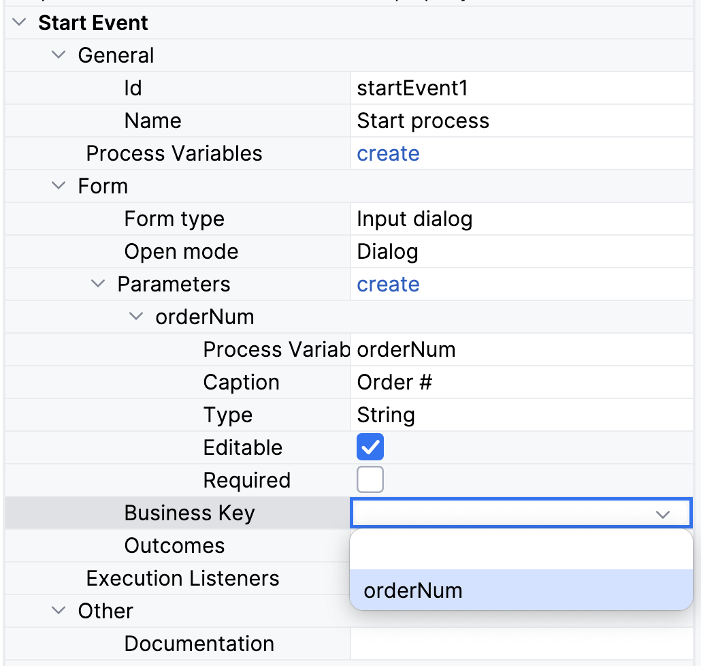Edit the Id field startEvent1

[521, 89]
